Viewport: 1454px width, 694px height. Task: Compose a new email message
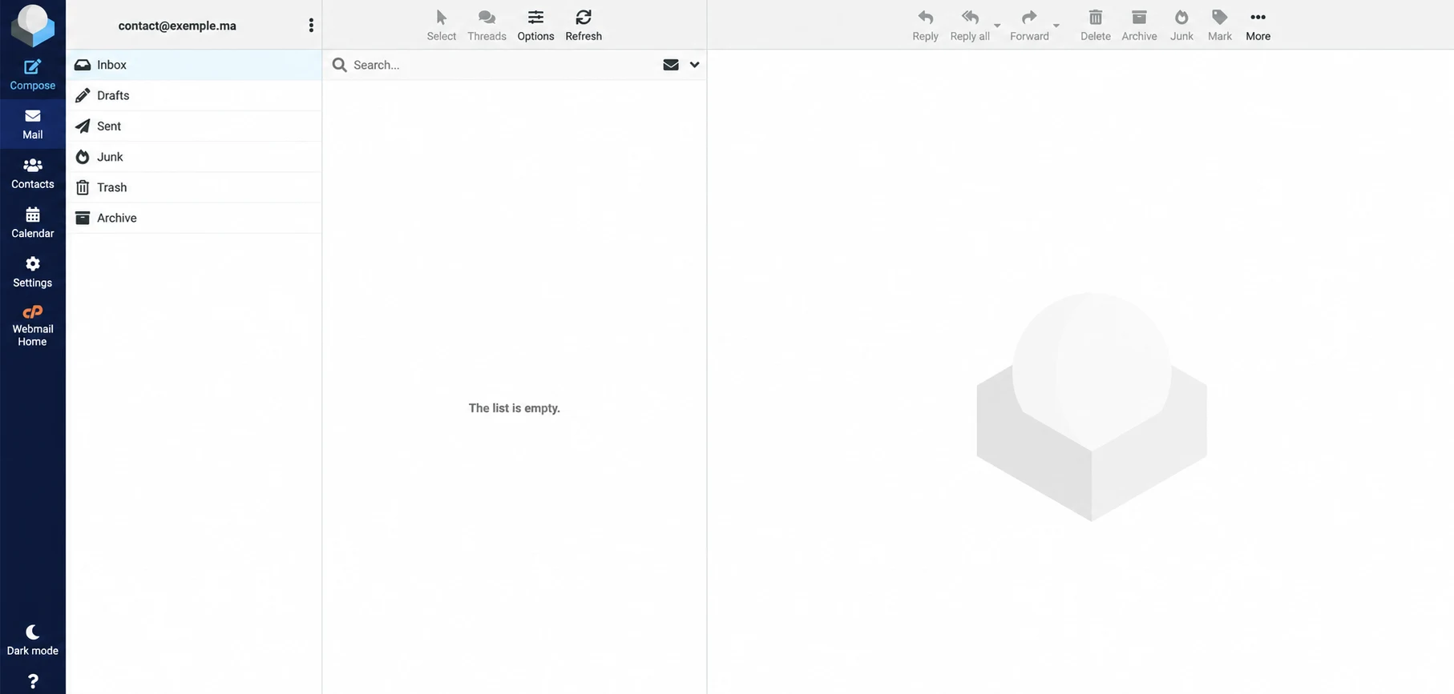coord(33,74)
